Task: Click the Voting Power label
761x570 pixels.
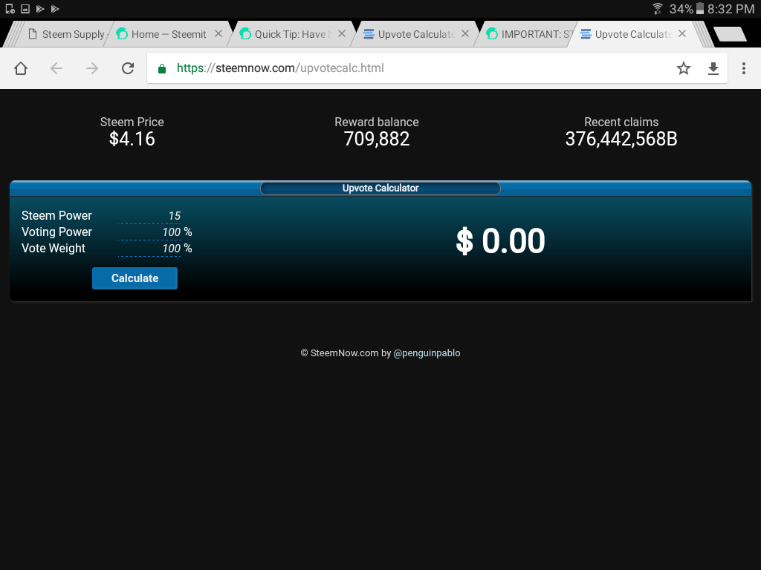Action: (56, 232)
